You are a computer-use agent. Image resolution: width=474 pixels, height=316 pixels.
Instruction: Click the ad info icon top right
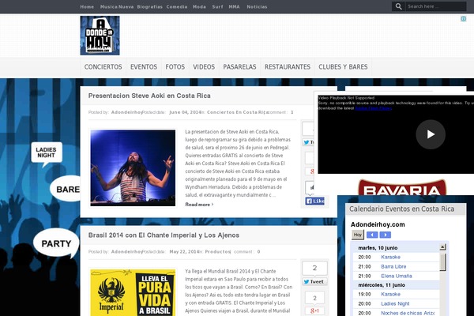tap(463, 19)
